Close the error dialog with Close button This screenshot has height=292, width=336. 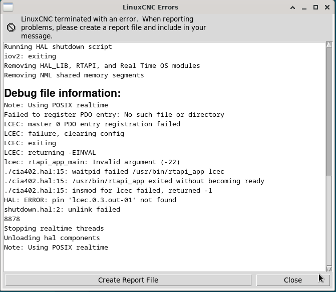pos(293,280)
